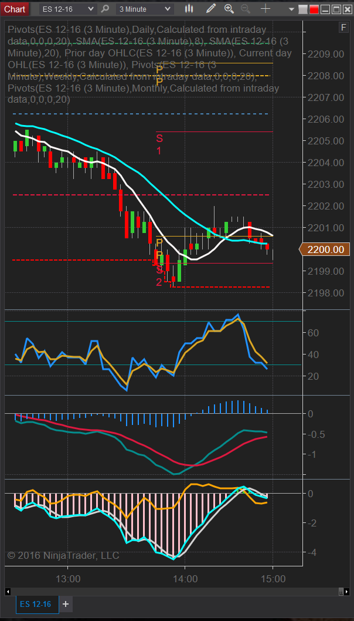Viewport: 354px width, 621px height.
Task: Click the instrument search magnifier icon
Action: pyautogui.click(x=105, y=8)
